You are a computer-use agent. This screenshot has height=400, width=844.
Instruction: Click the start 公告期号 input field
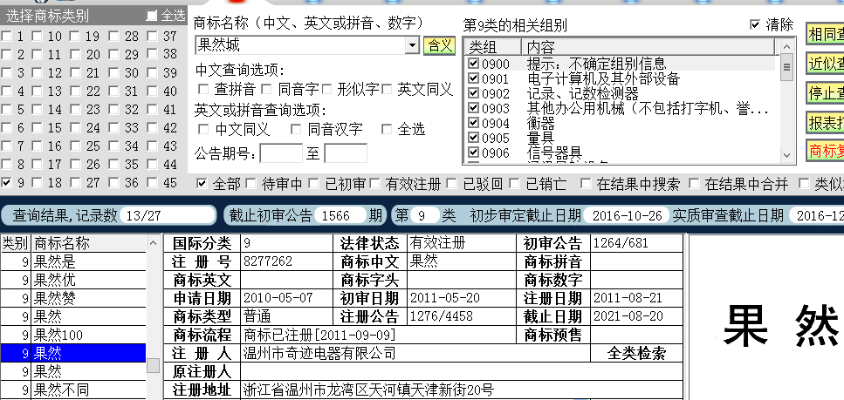(281, 153)
